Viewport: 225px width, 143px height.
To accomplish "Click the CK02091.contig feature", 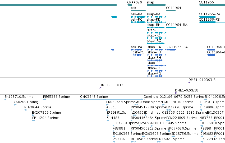I will point(15,105).
